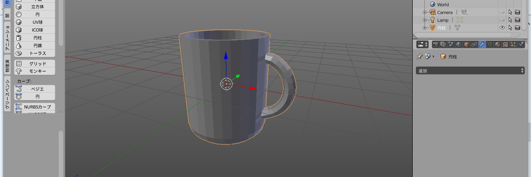Open the Mesh Data properties tab
This screenshot has width=531, height=177.
tap(490, 44)
